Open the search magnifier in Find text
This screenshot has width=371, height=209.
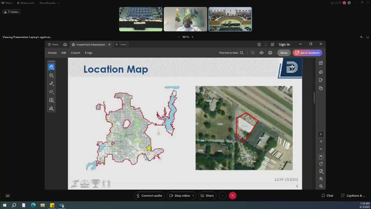coord(241,53)
